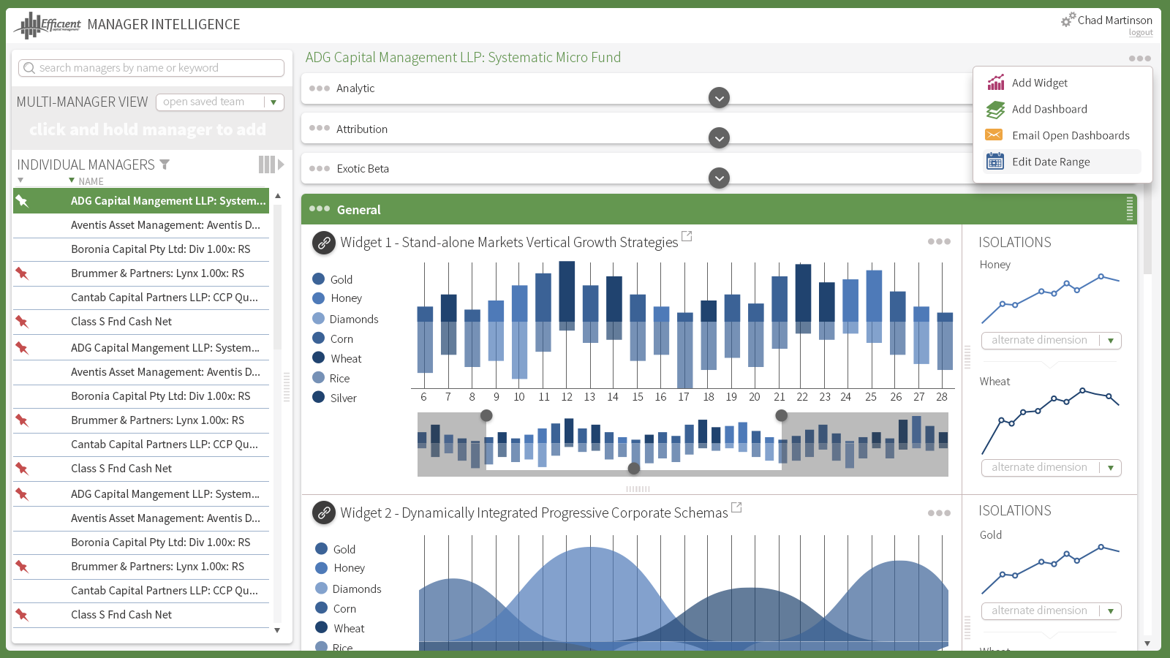Image resolution: width=1170 pixels, height=658 pixels.
Task: Click the ADG Capital Management page title
Action: point(463,58)
